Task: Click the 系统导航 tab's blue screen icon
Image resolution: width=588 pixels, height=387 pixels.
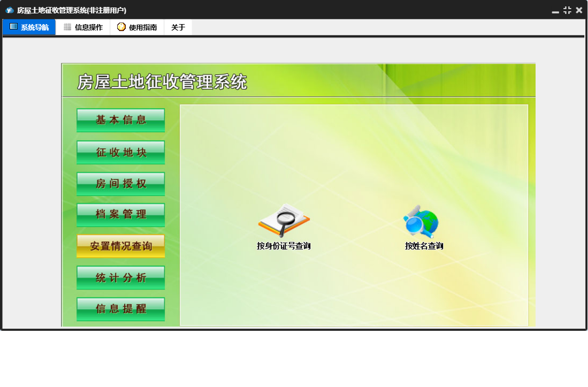Action: click(x=13, y=27)
